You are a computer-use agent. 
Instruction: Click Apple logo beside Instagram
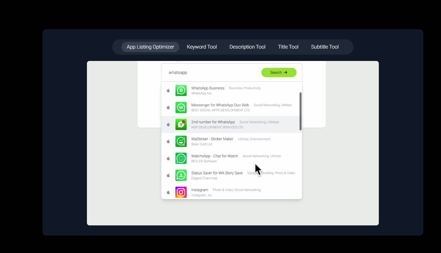pyautogui.click(x=168, y=192)
